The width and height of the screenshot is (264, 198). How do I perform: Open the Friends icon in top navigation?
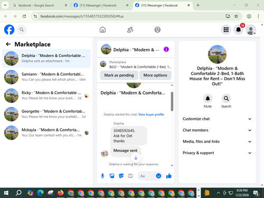tap(130, 30)
